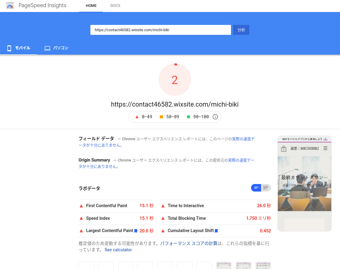The height and width of the screenshot is (269, 340).
Task: Open the score range info icon
Action: pyautogui.click(x=215, y=117)
